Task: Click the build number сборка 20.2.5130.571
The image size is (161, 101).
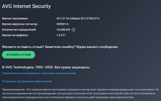Action: click(x=87, y=19)
